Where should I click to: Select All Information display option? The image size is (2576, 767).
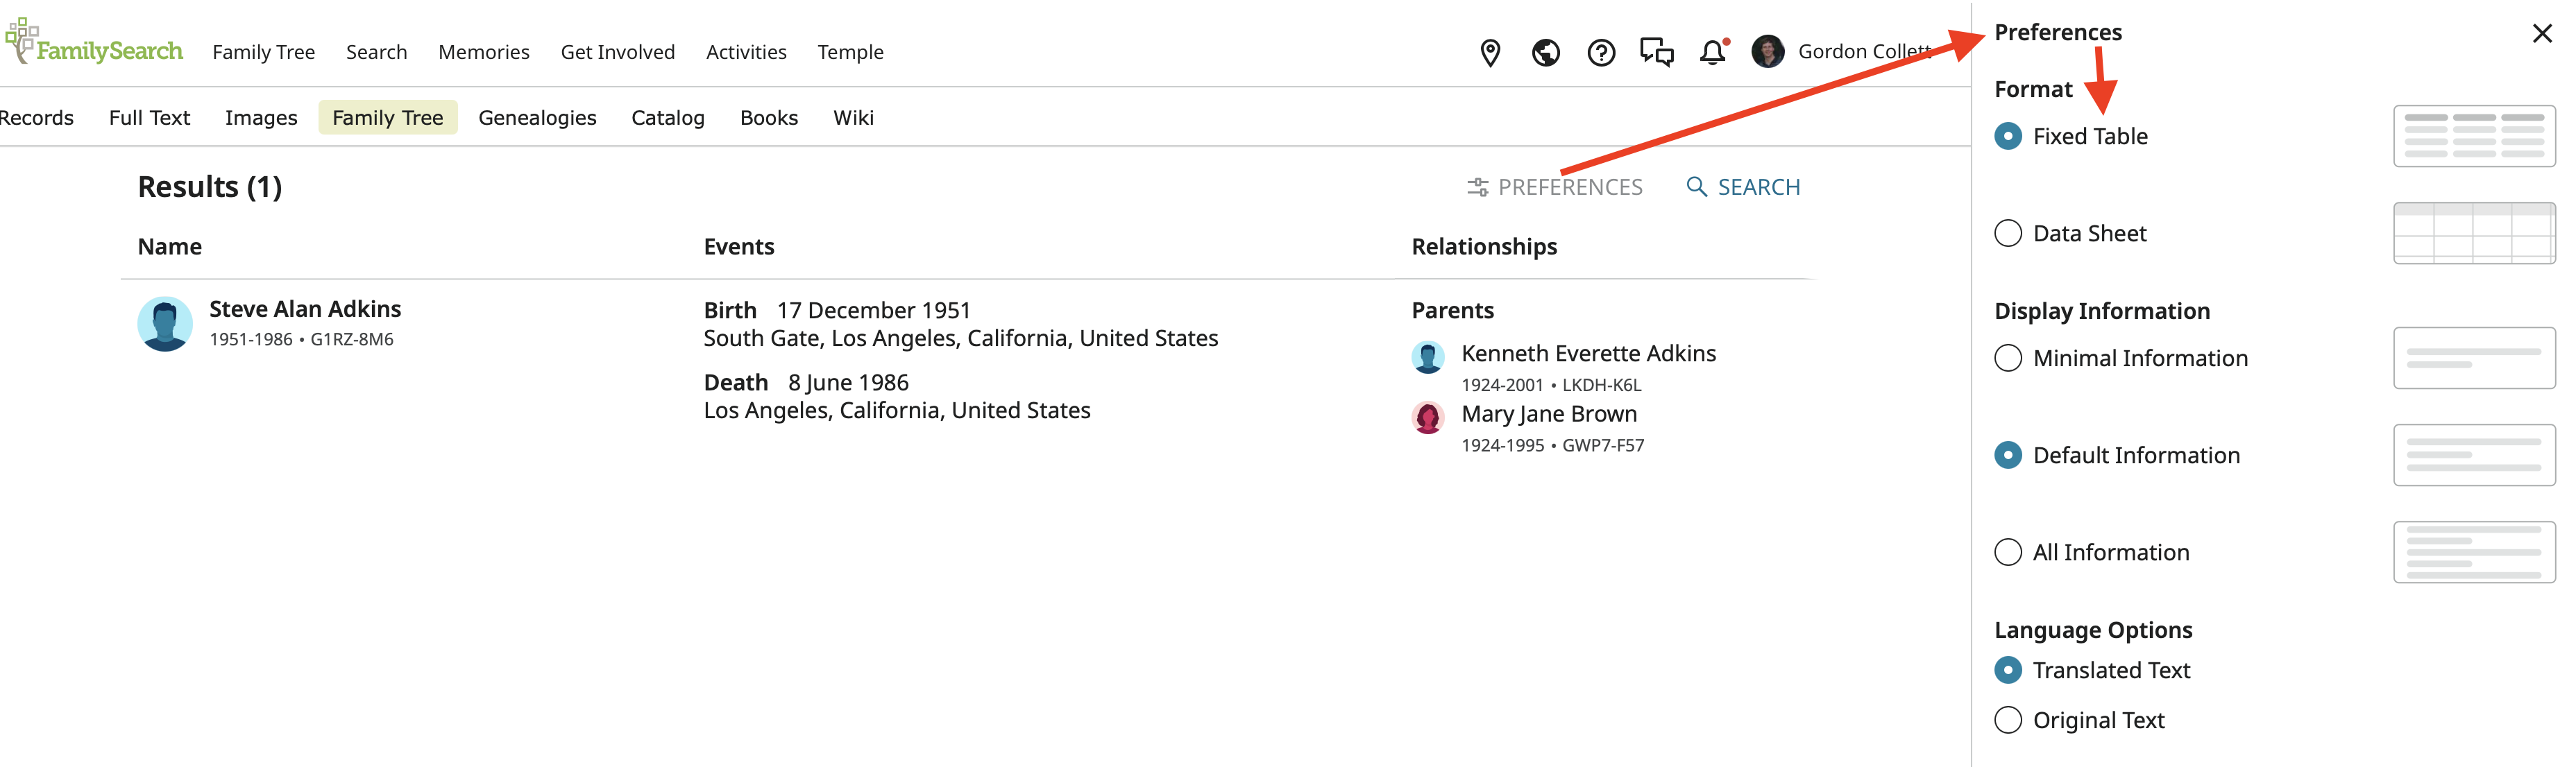click(x=2008, y=552)
